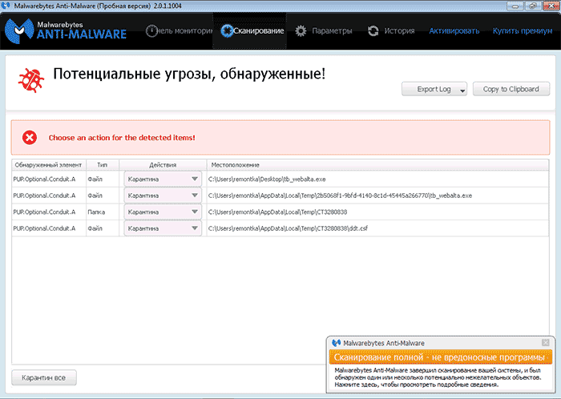Select path ending in CT3280838\ddt.csf
This screenshot has width=561, height=399.
click(288, 228)
